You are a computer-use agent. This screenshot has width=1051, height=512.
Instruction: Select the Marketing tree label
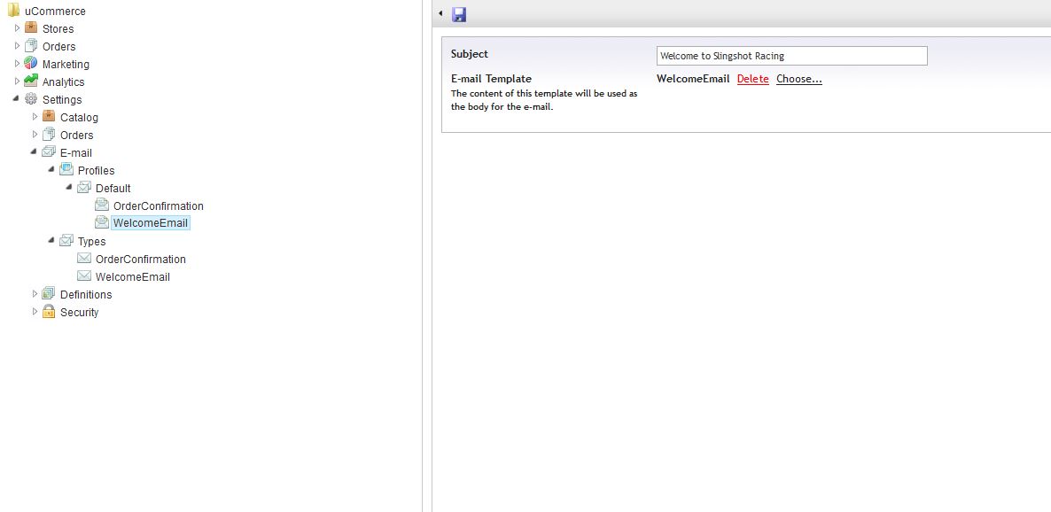[x=66, y=65]
